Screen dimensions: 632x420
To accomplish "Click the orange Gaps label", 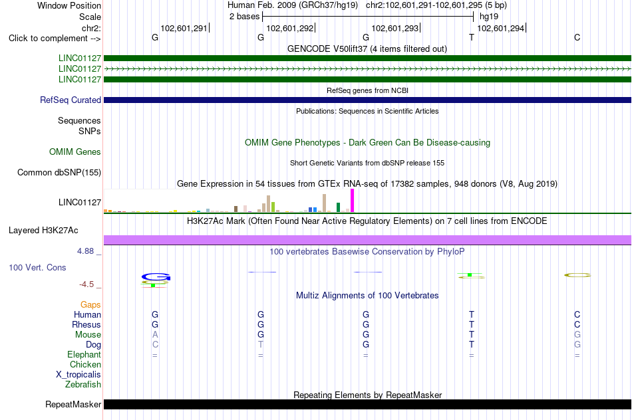I will point(90,305).
